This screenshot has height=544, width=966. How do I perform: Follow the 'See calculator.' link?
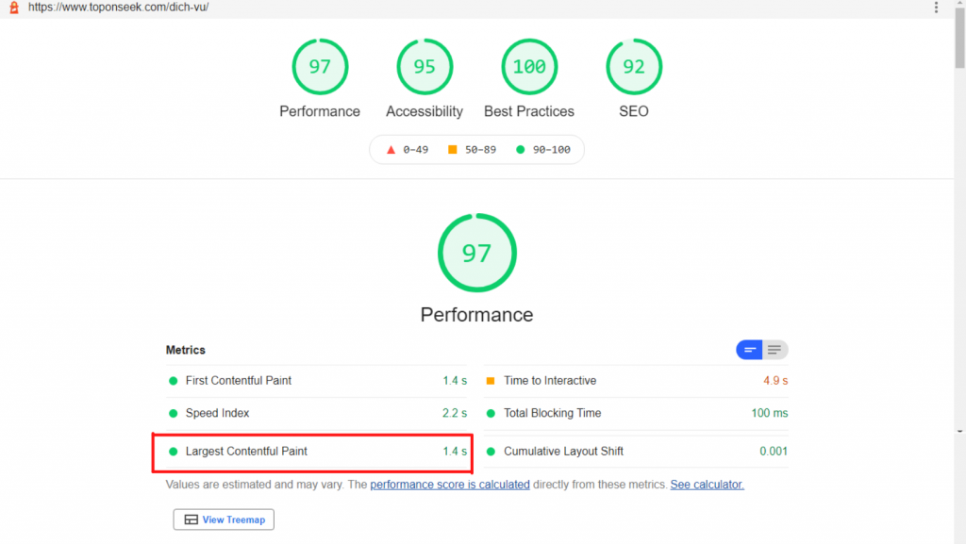tap(707, 485)
